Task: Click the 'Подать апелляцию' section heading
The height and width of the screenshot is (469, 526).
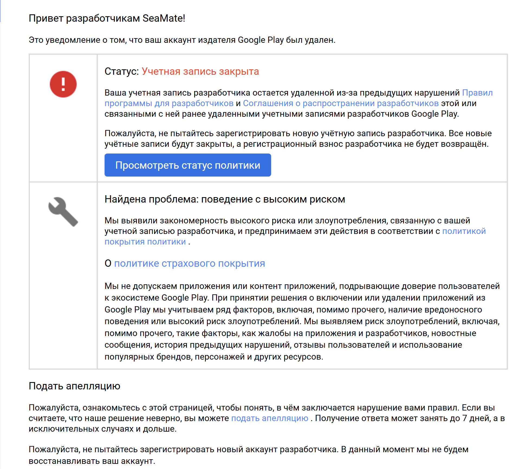Action: tap(74, 386)
